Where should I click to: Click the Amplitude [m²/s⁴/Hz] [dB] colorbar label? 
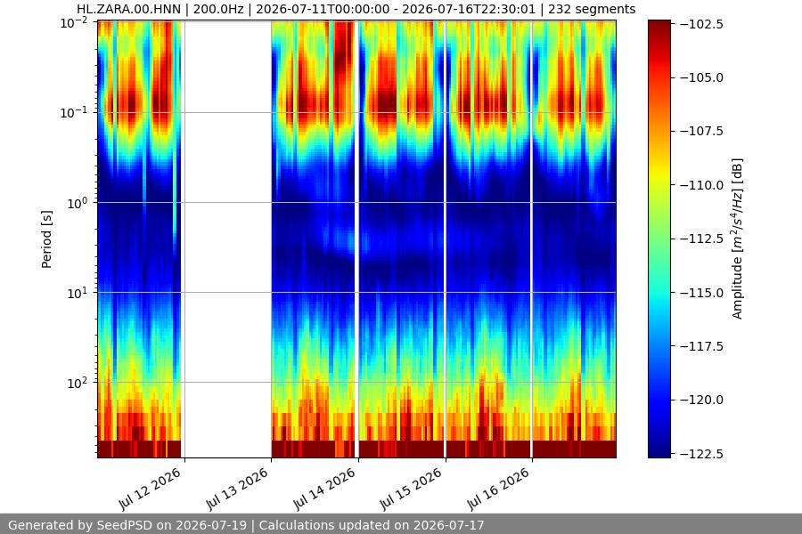pos(737,239)
